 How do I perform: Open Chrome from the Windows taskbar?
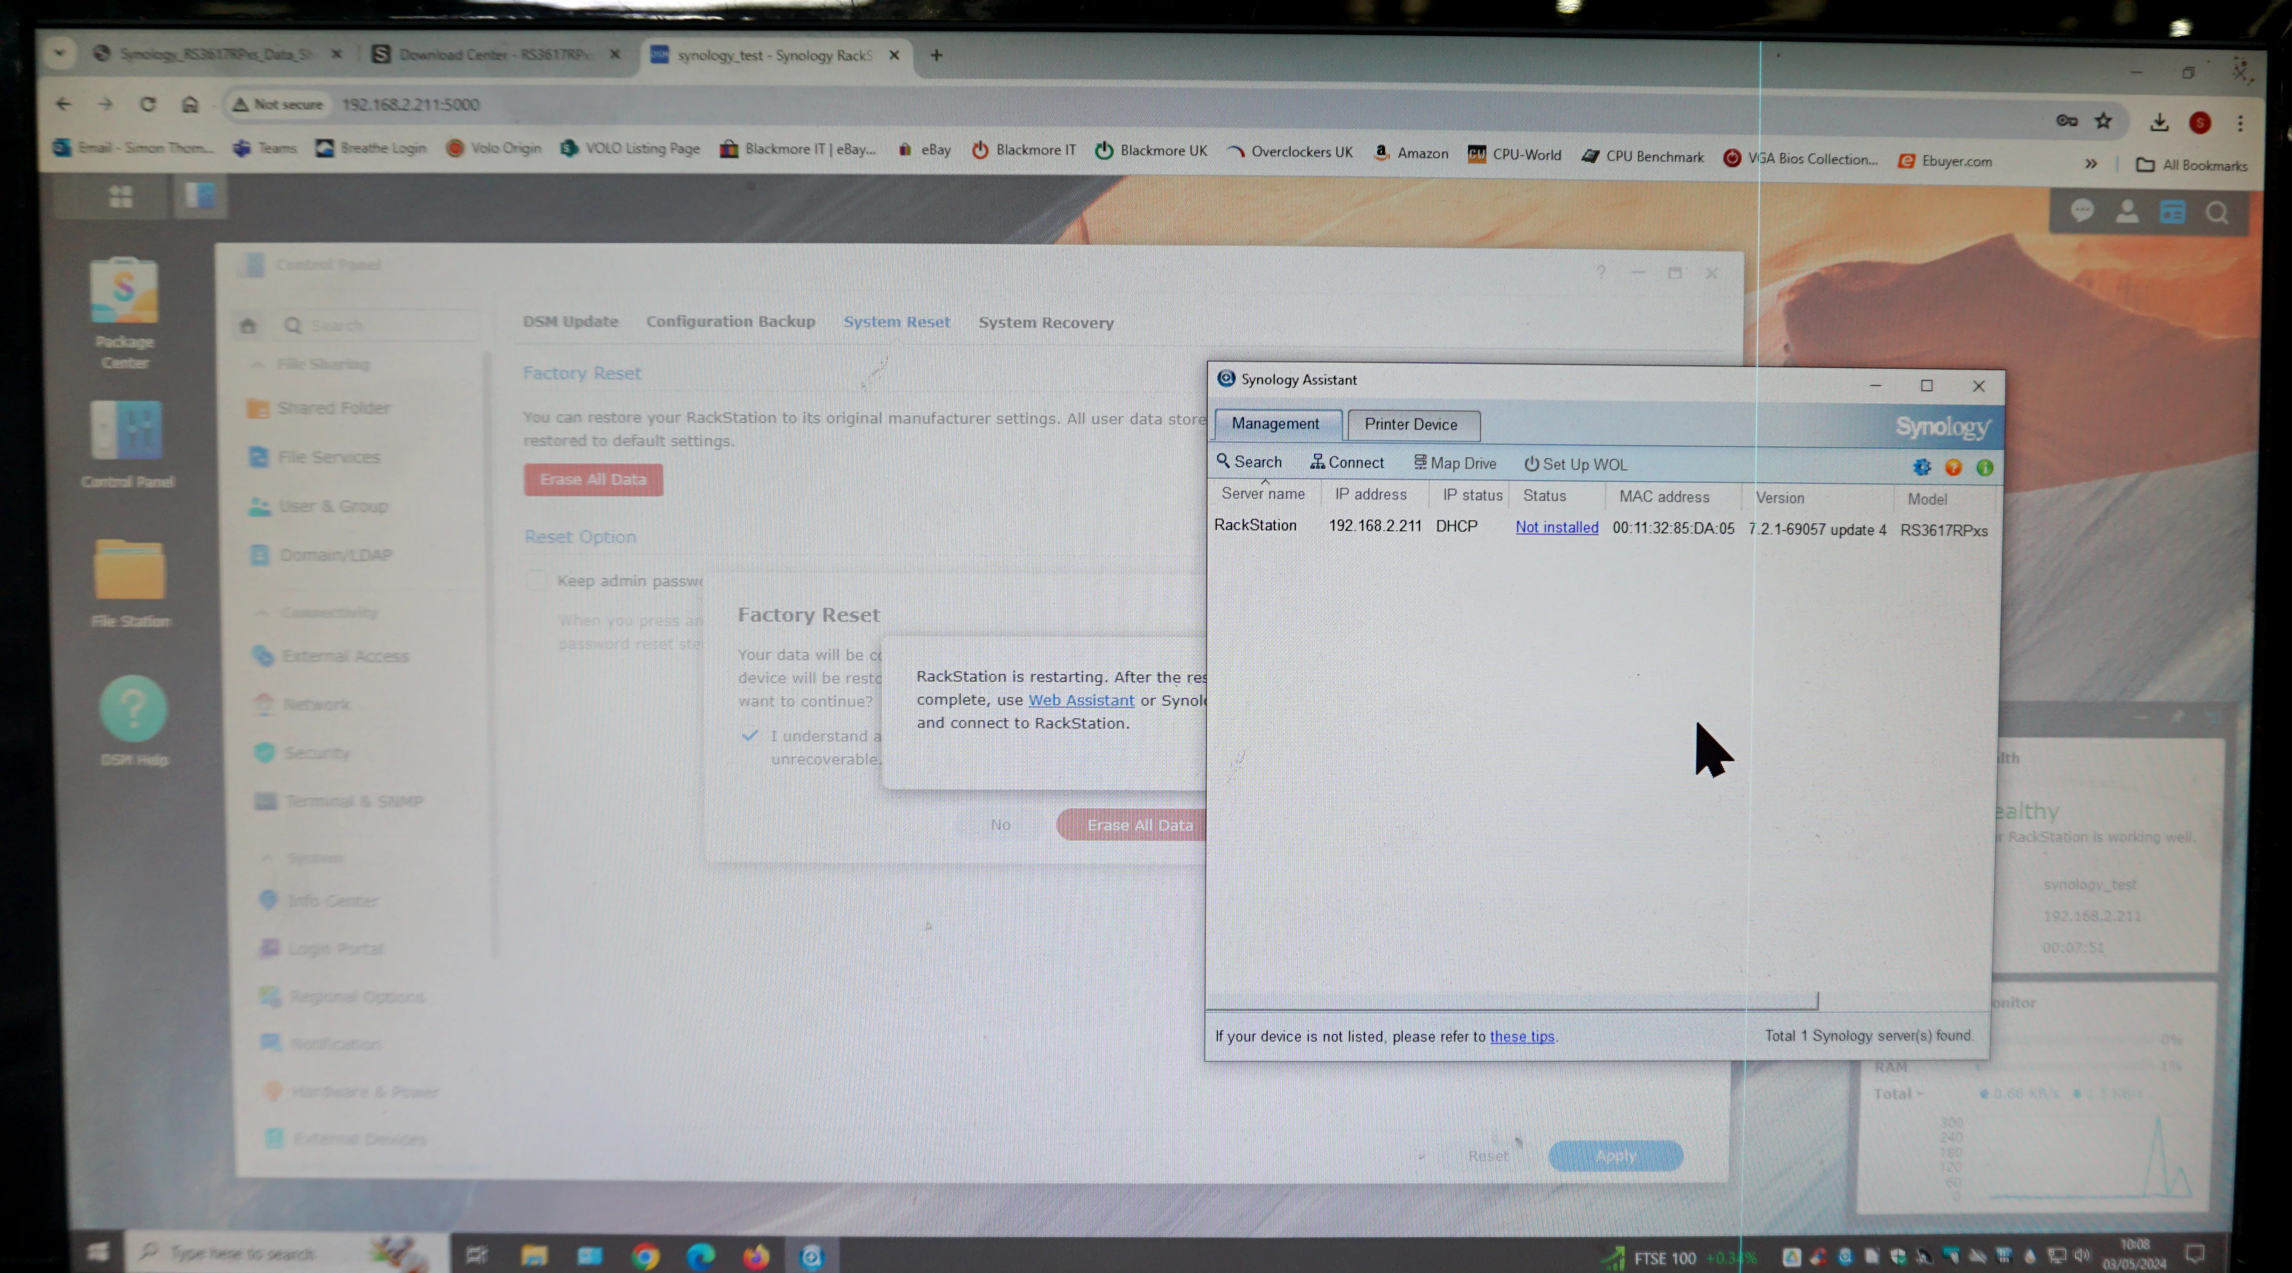tap(645, 1256)
